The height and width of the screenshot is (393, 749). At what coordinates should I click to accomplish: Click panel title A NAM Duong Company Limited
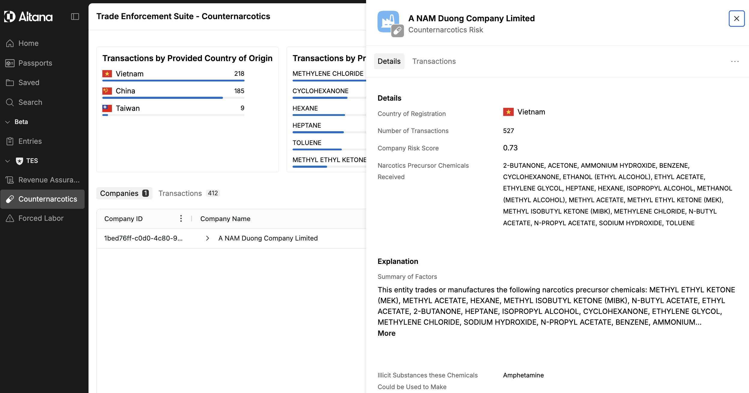click(471, 18)
